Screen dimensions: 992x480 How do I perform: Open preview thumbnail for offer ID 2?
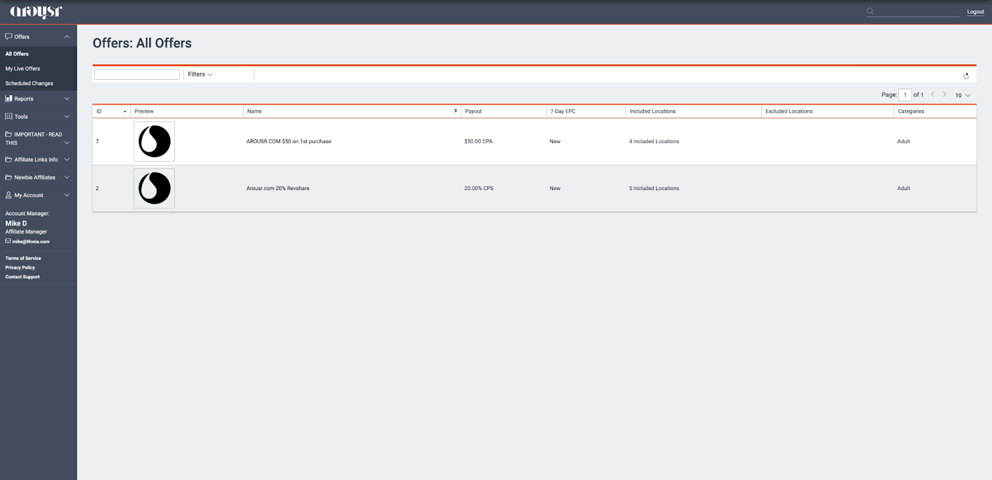[x=154, y=188]
